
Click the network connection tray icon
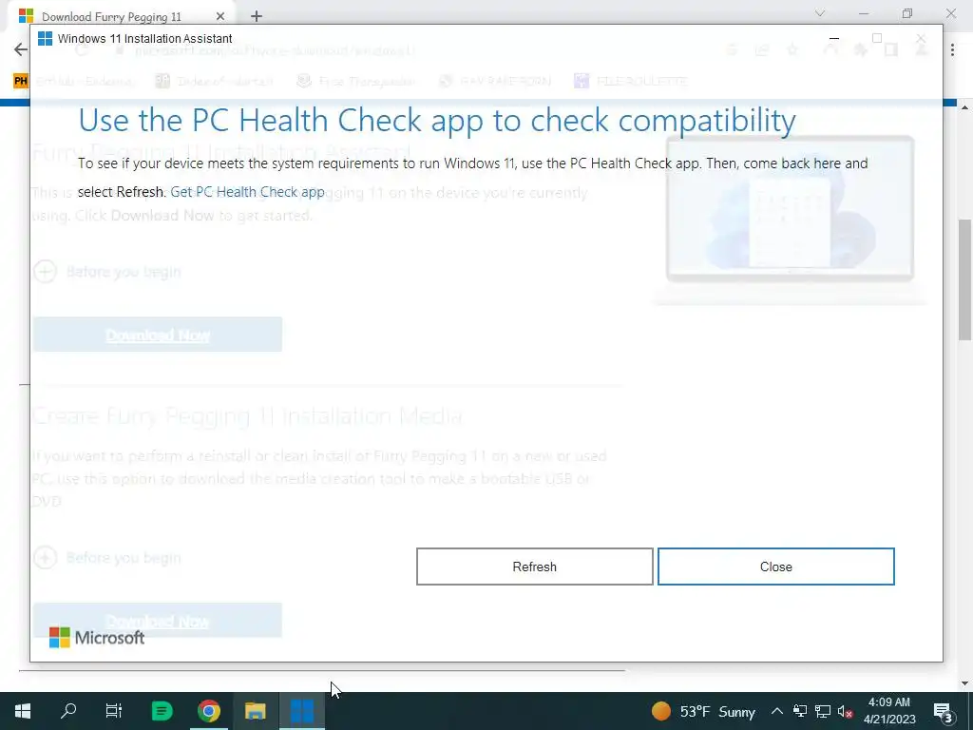coord(823,711)
